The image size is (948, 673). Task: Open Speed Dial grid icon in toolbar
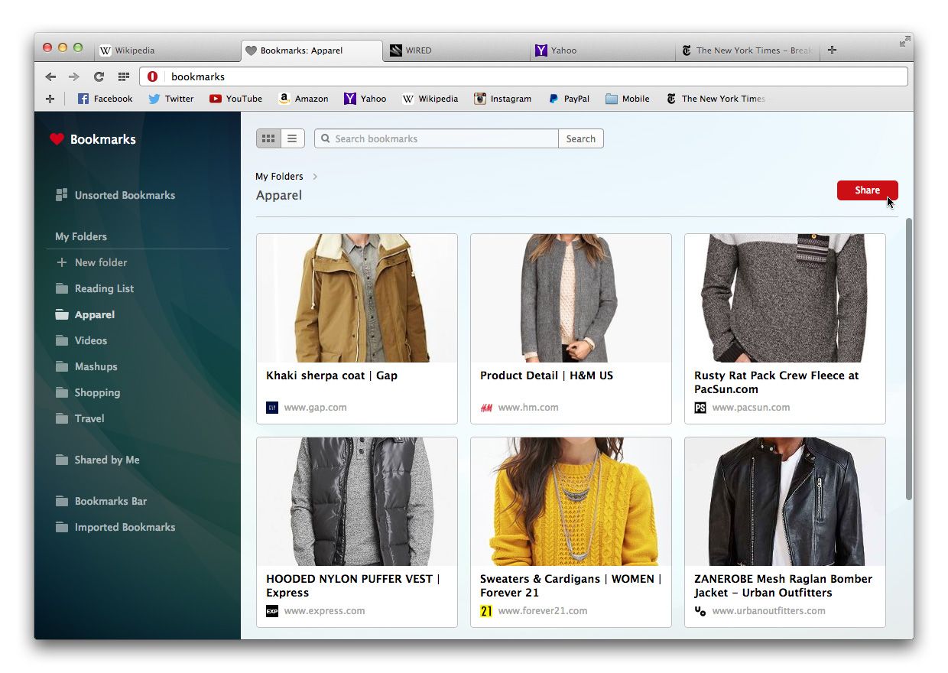[123, 76]
